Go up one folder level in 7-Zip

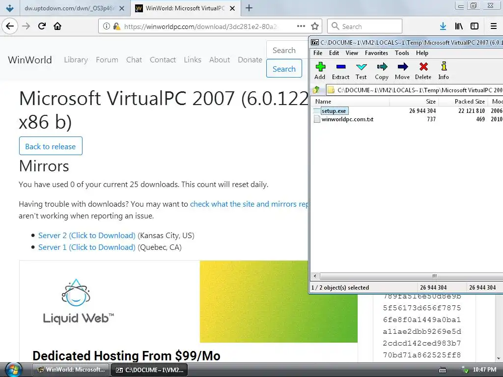[317, 90]
